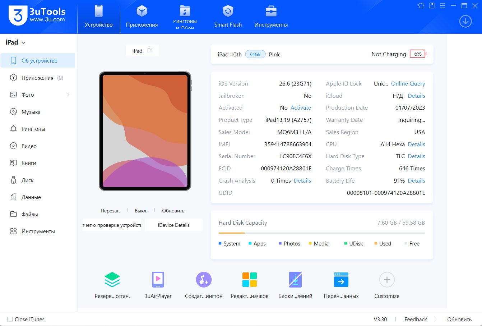
Task: Open the Backup/Restore (Резерв...сстан.) tool icon
Action: [x=112, y=279]
